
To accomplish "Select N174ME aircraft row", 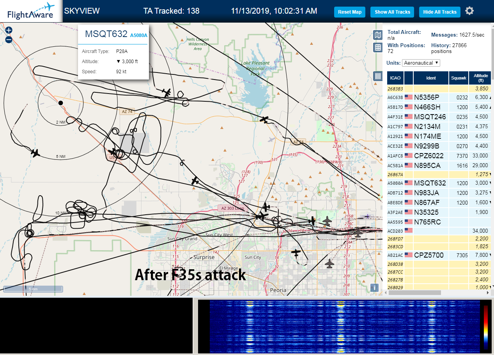I will pyautogui.click(x=439, y=136).
